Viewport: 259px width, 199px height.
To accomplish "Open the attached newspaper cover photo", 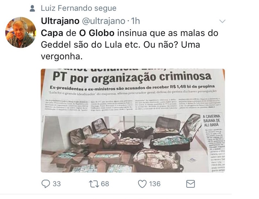I will (133, 120).
